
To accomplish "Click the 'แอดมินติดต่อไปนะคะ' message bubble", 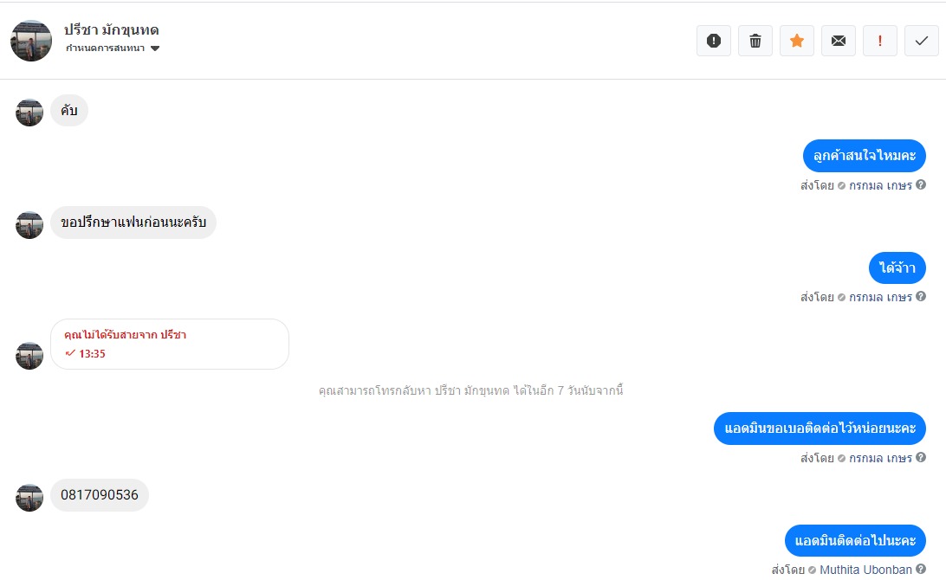I will [855, 541].
